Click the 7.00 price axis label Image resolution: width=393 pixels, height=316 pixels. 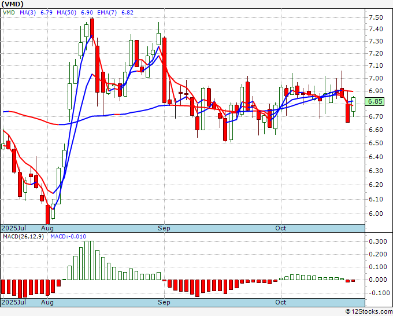(376, 79)
